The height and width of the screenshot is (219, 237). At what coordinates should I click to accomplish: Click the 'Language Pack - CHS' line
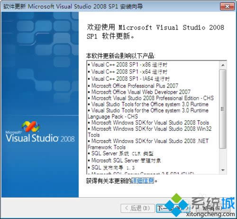click(113, 116)
